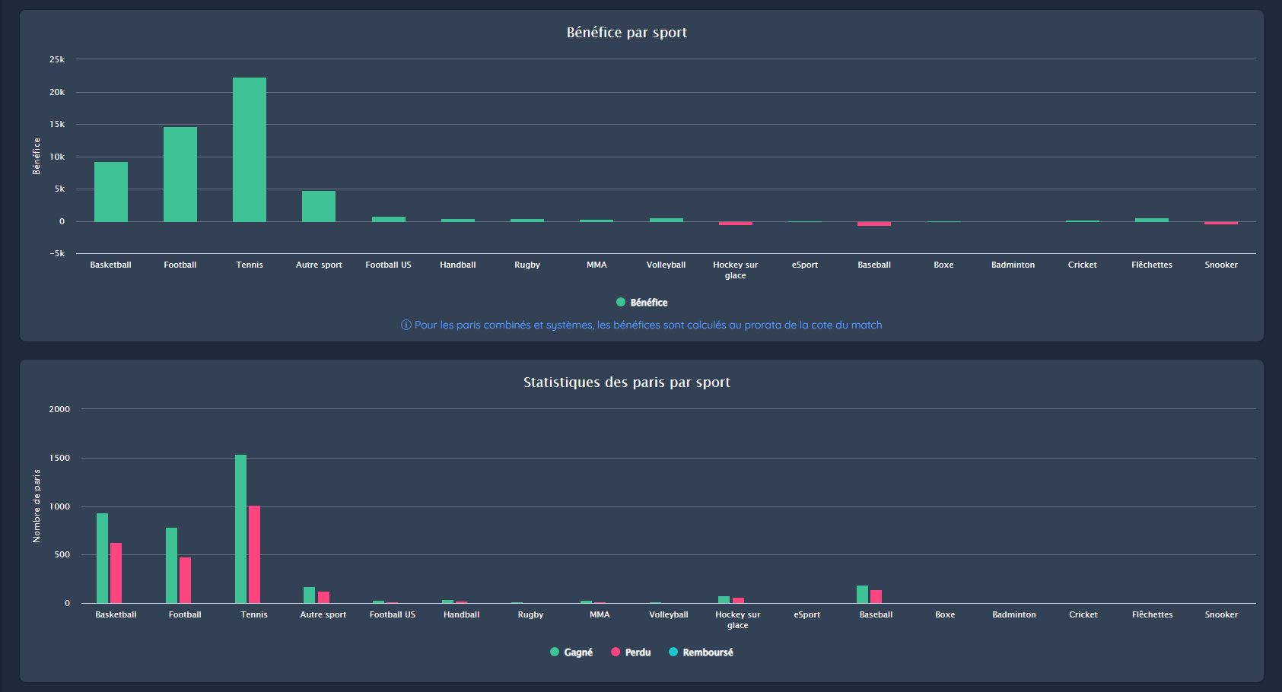Click the green Basketball won-bets bar
Screen dimensions: 1282x692
pyautogui.click(x=102, y=558)
